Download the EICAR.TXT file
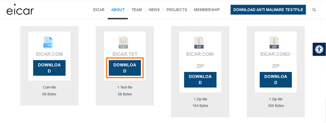 125,68
